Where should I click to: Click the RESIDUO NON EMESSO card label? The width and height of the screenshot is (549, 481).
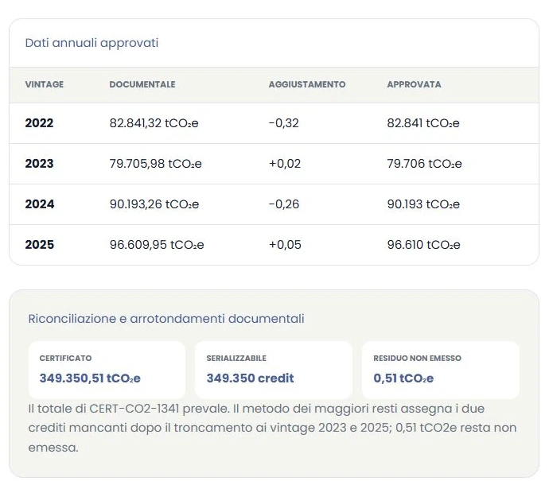tap(418, 359)
